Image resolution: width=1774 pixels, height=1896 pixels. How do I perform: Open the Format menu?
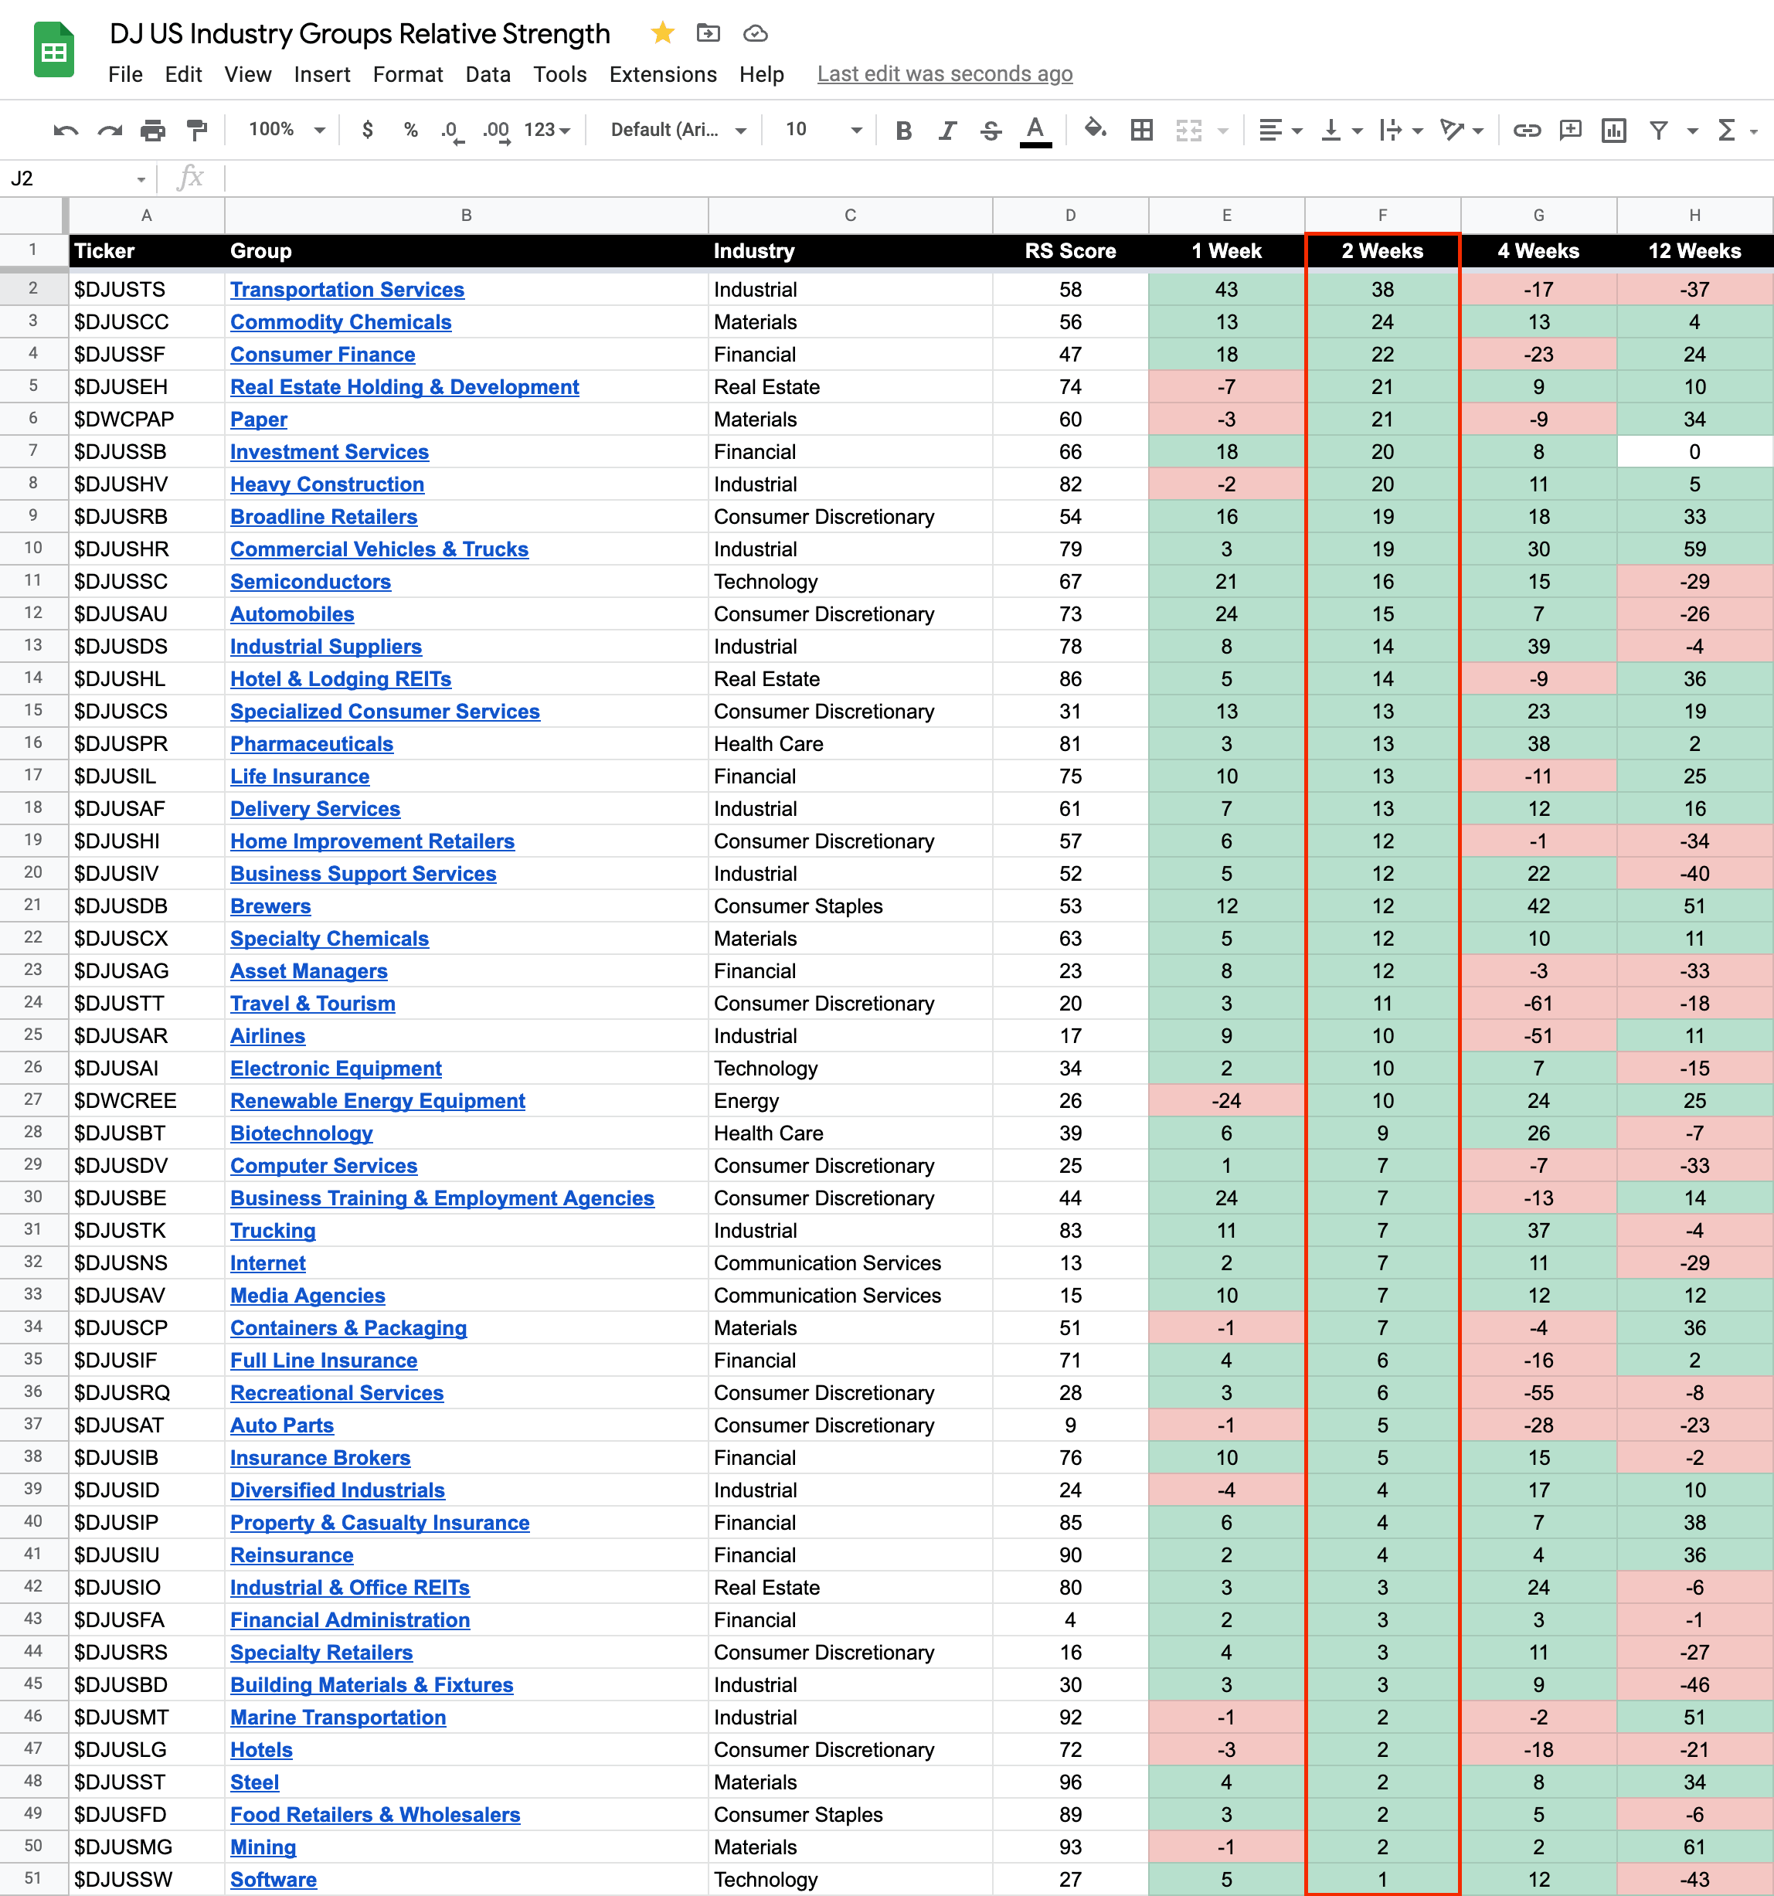[407, 74]
